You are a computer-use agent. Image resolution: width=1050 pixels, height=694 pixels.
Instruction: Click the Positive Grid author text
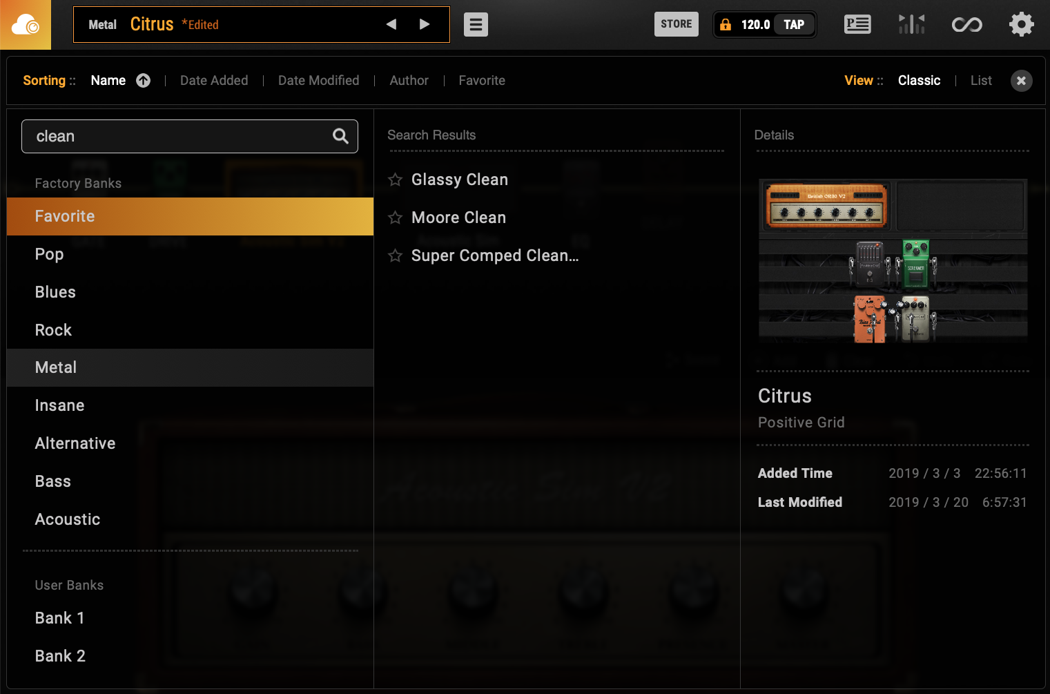801,423
